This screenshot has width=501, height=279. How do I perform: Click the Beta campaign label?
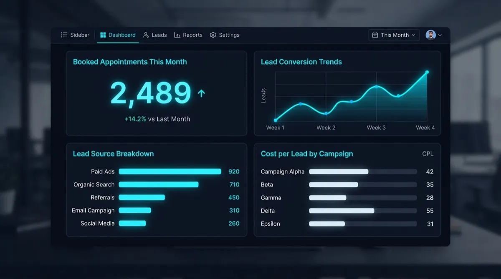click(267, 184)
